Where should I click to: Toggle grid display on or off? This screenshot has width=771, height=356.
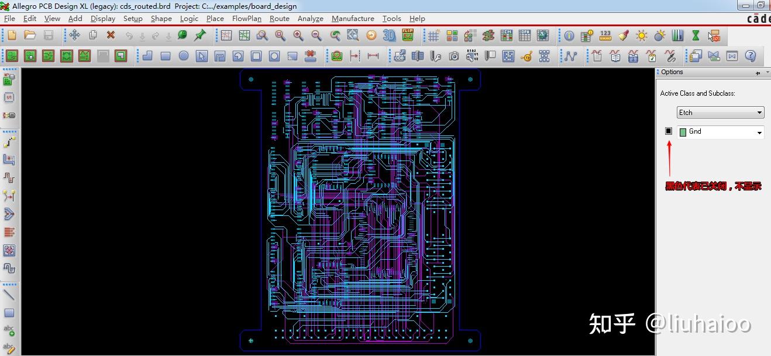click(433, 35)
